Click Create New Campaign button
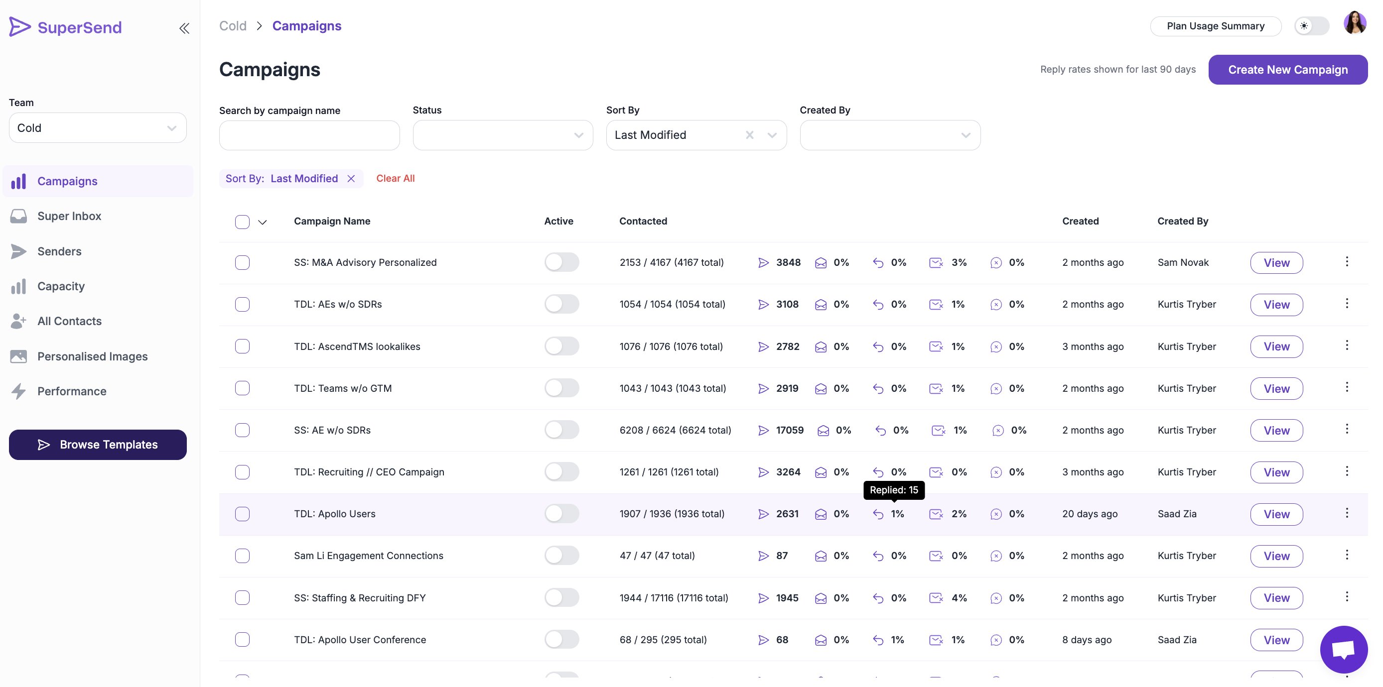 pos(1287,70)
